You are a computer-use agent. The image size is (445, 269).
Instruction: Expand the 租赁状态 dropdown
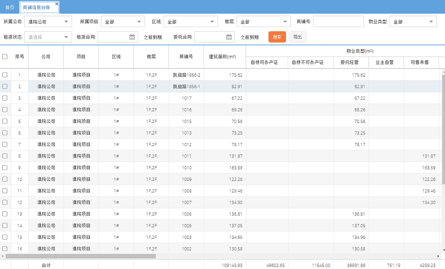click(x=48, y=37)
